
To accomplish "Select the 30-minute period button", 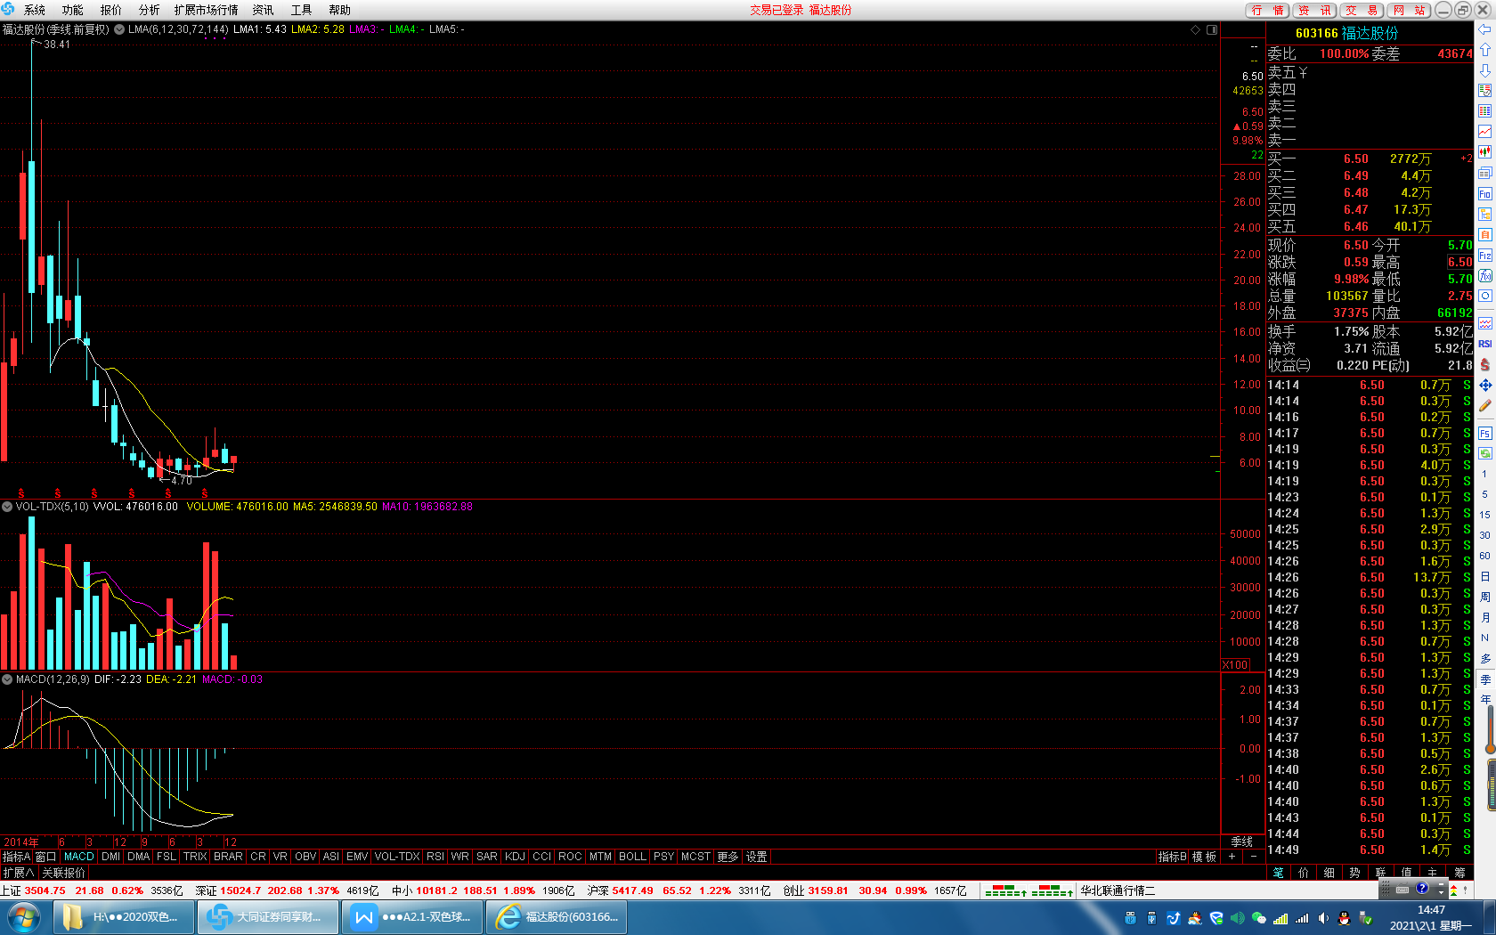I will [1484, 535].
